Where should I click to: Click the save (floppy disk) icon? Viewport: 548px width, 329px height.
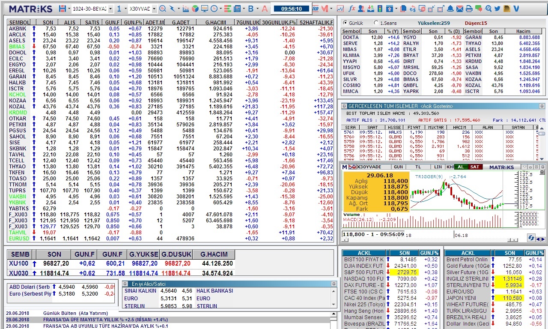[x=63, y=9]
